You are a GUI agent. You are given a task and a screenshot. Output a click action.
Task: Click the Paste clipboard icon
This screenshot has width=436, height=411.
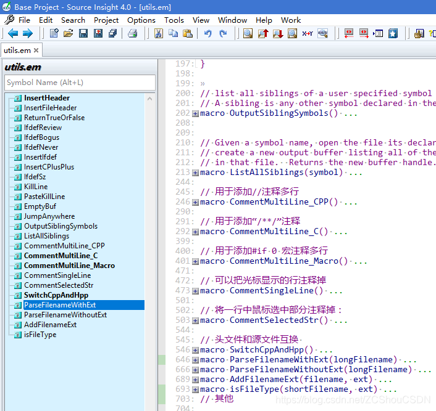coord(188,33)
